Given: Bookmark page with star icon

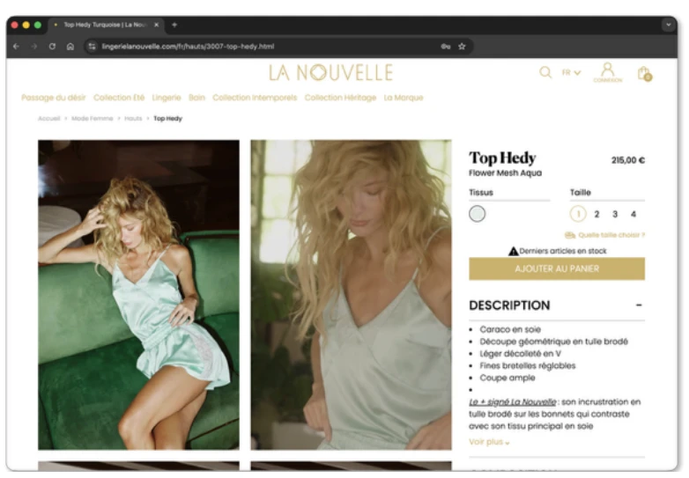Looking at the screenshot, I should click(x=462, y=46).
